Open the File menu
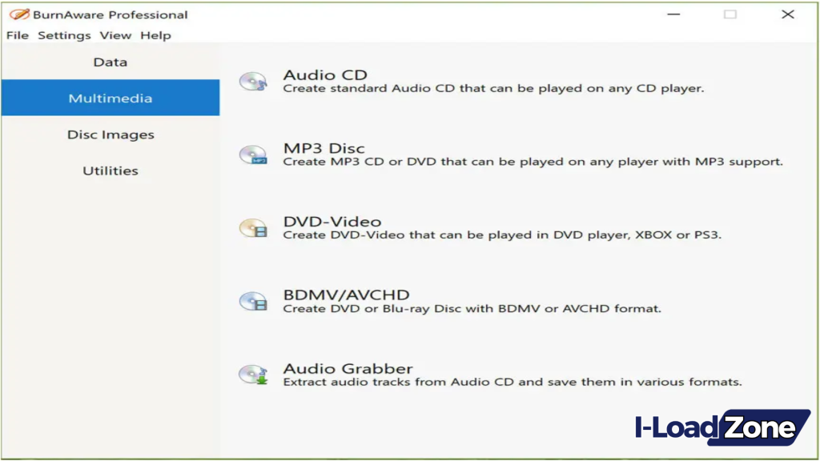This screenshot has height=461, width=820. [x=17, y=35]
